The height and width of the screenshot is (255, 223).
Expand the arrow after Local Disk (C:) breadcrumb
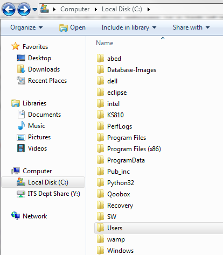pyautogui.click(x=148, y=9)
